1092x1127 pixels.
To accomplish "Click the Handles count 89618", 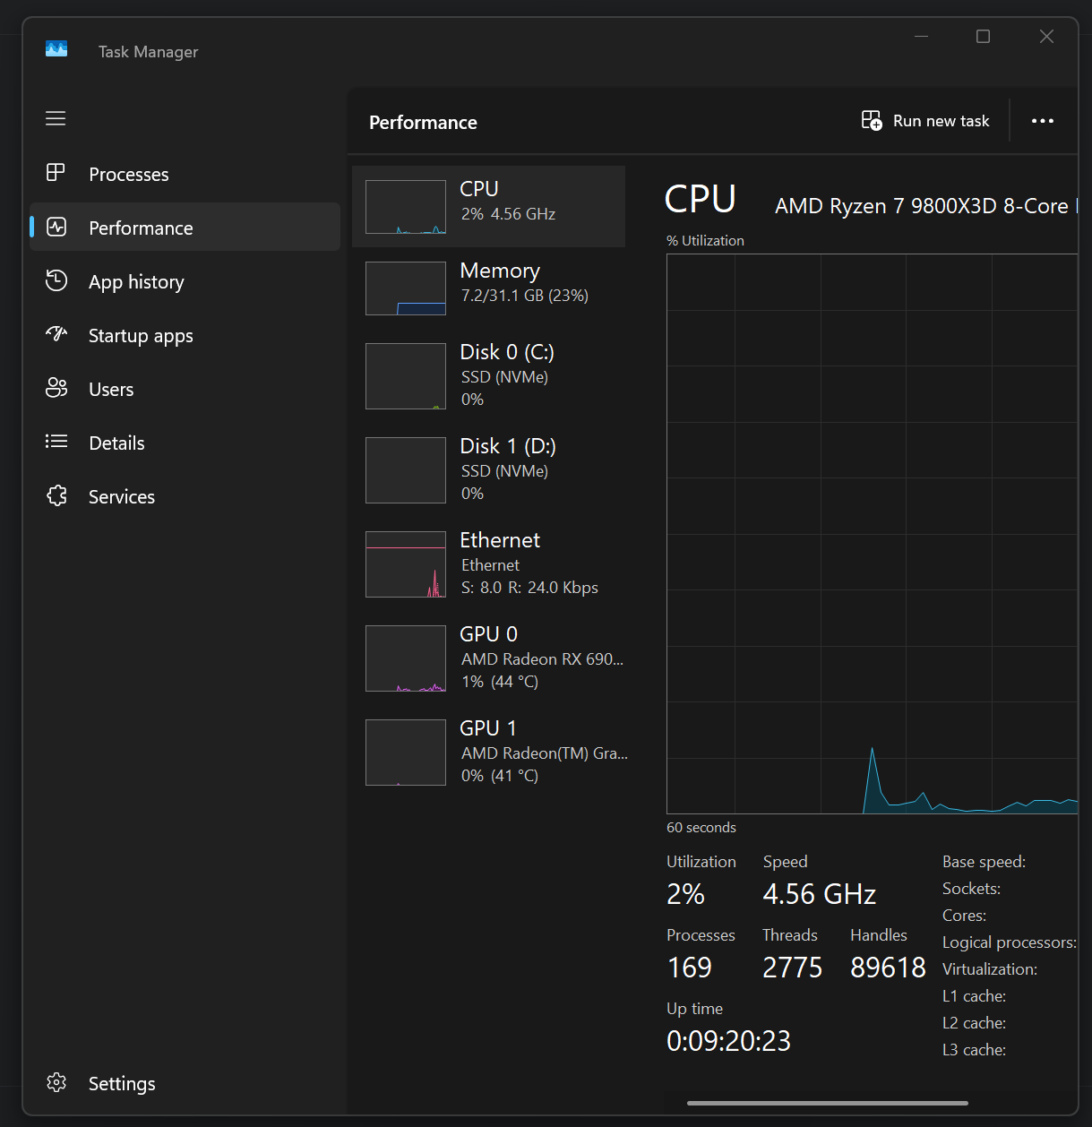I will 888,968.
